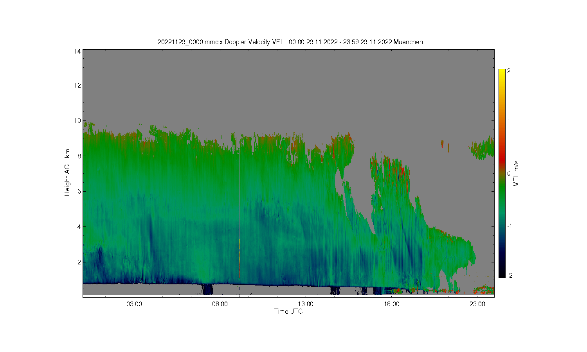Click the colorbar label 0
This screenshot has width=587, height=352.
509,173
